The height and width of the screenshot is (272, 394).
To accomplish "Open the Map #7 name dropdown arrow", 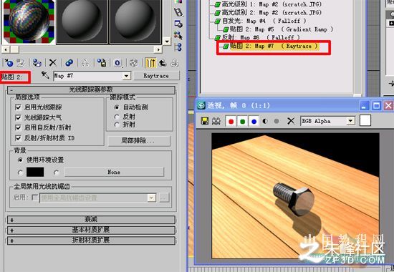I will point(126,76).
